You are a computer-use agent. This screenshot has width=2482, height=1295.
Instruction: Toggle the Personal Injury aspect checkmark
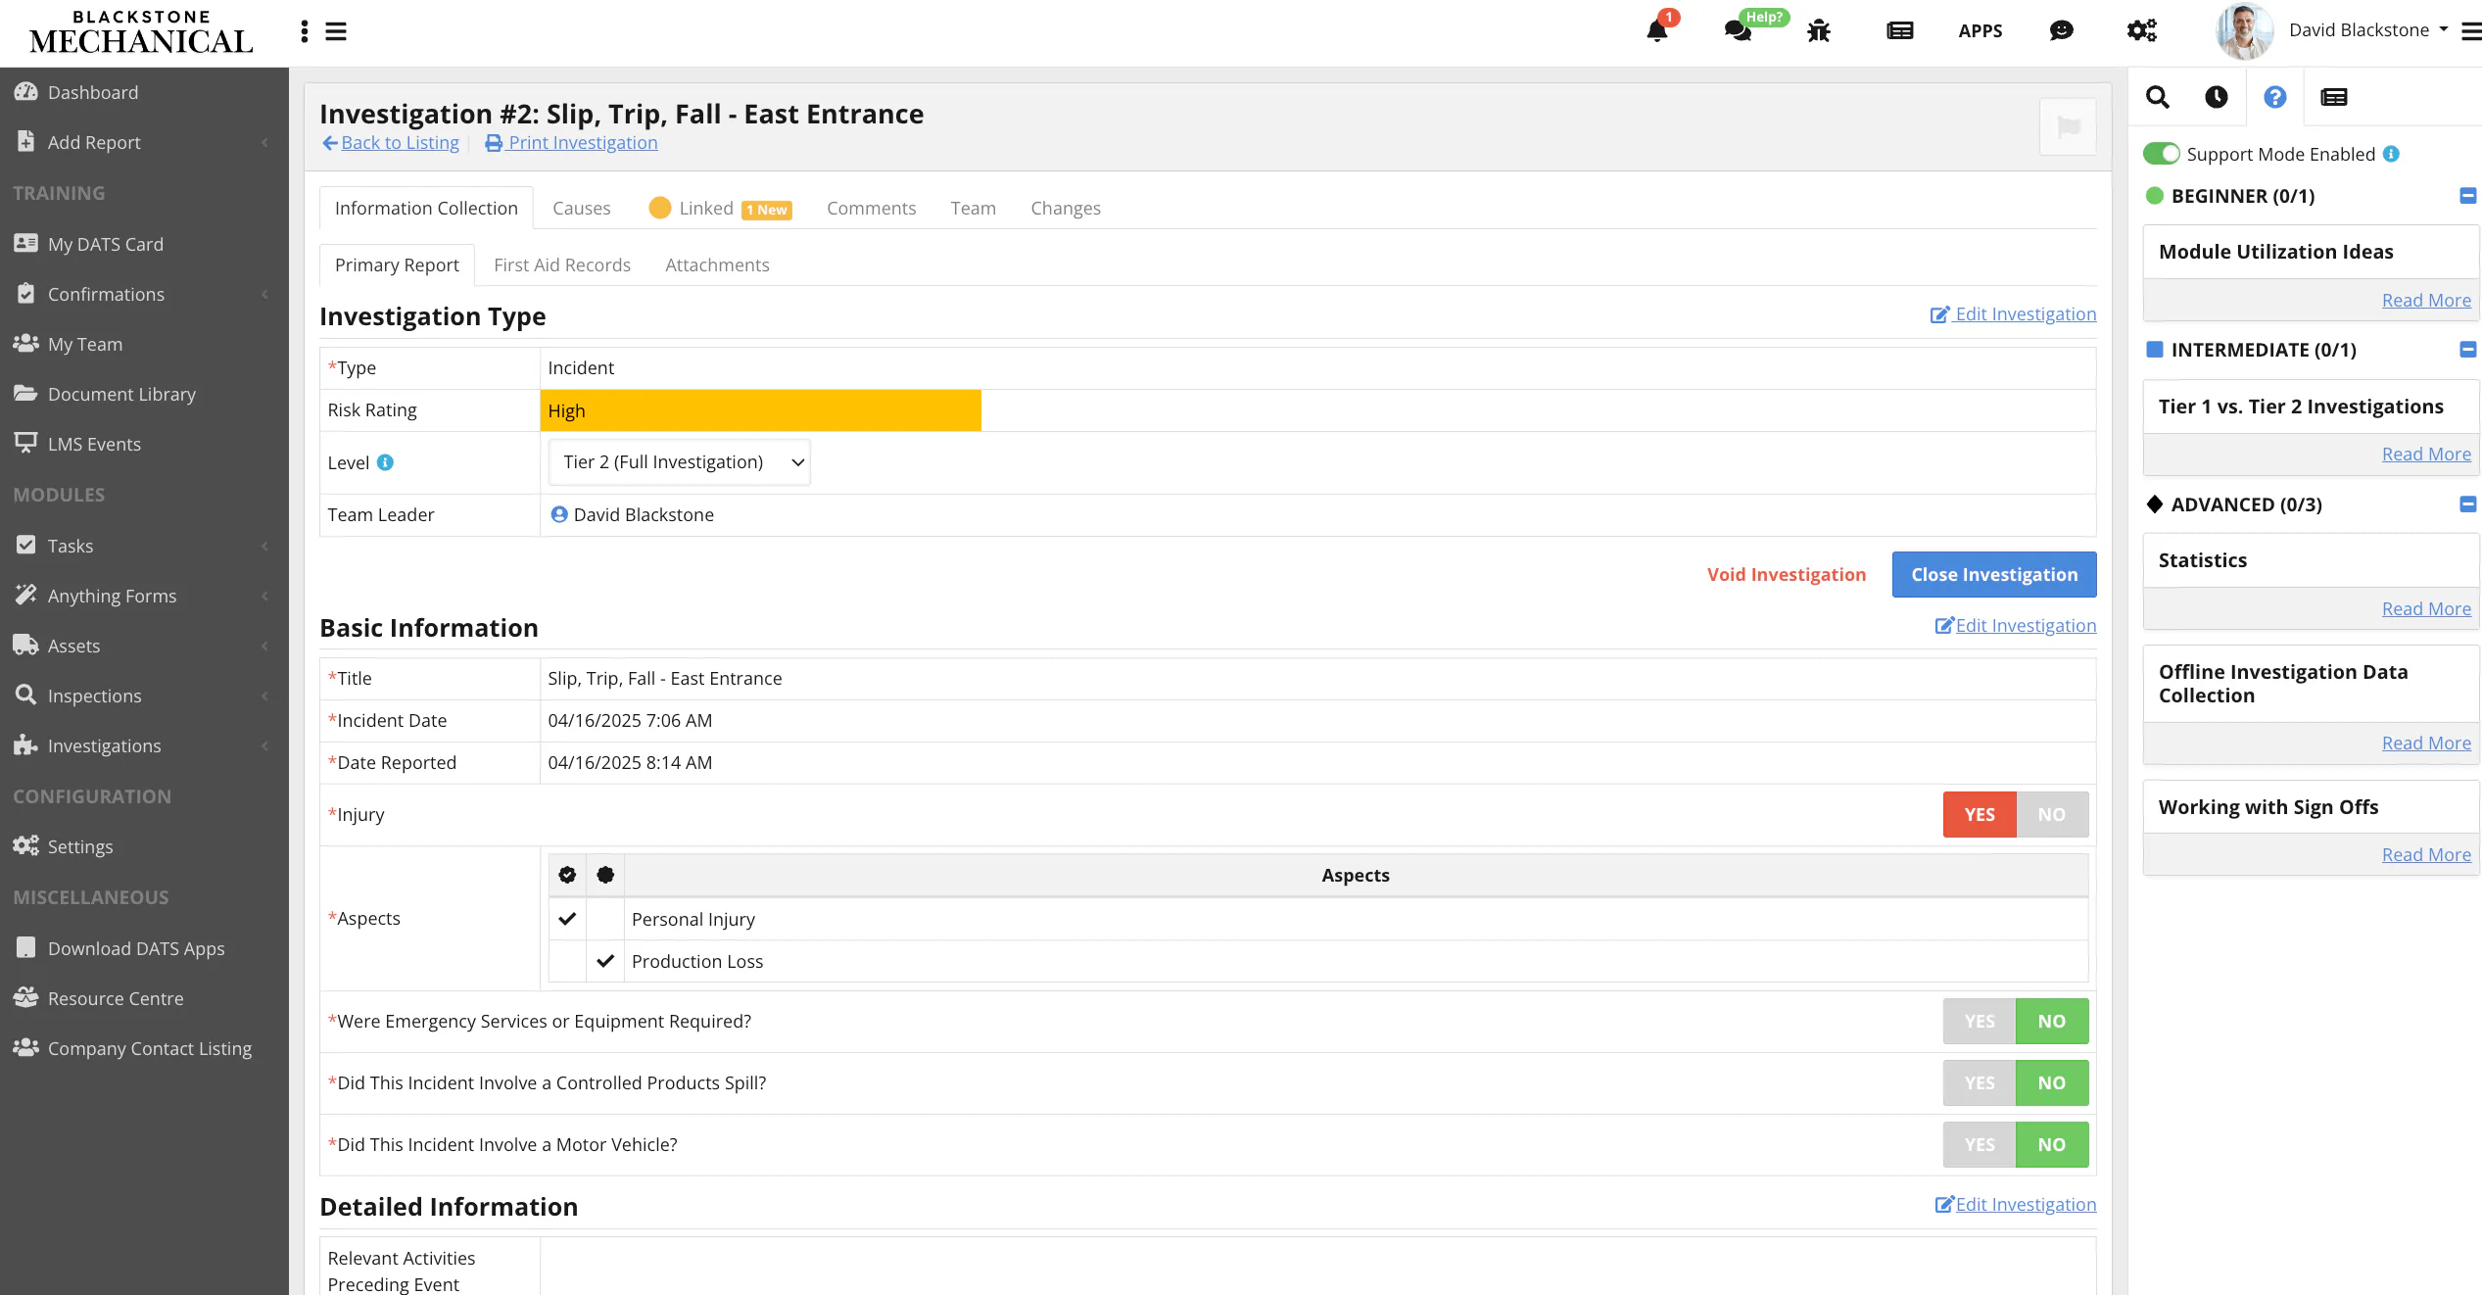click(567, 919)
